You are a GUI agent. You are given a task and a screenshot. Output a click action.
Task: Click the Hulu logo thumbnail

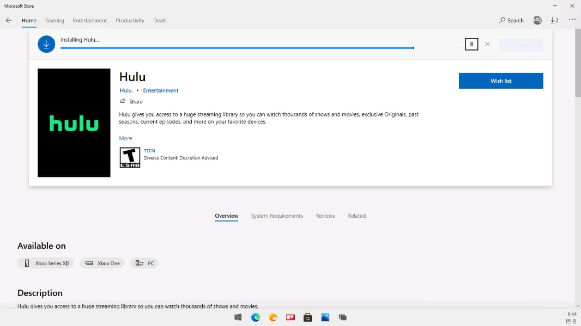[74, 123]
